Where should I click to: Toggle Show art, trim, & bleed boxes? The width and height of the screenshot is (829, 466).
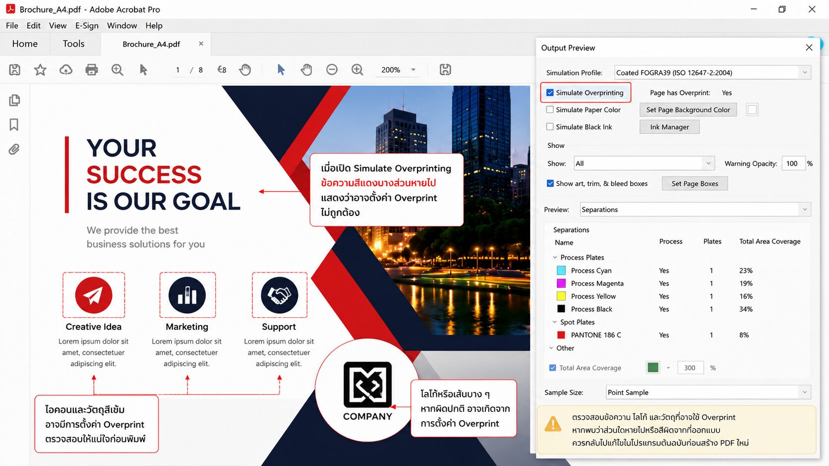pos(550,183)
